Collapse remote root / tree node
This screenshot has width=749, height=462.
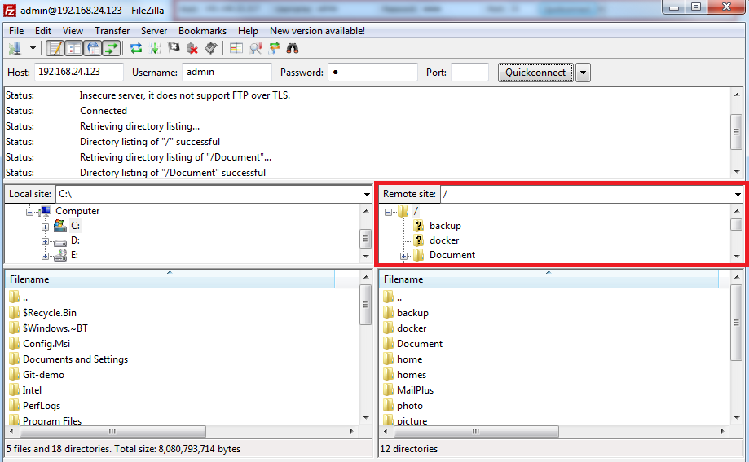[x=388, y=212]
